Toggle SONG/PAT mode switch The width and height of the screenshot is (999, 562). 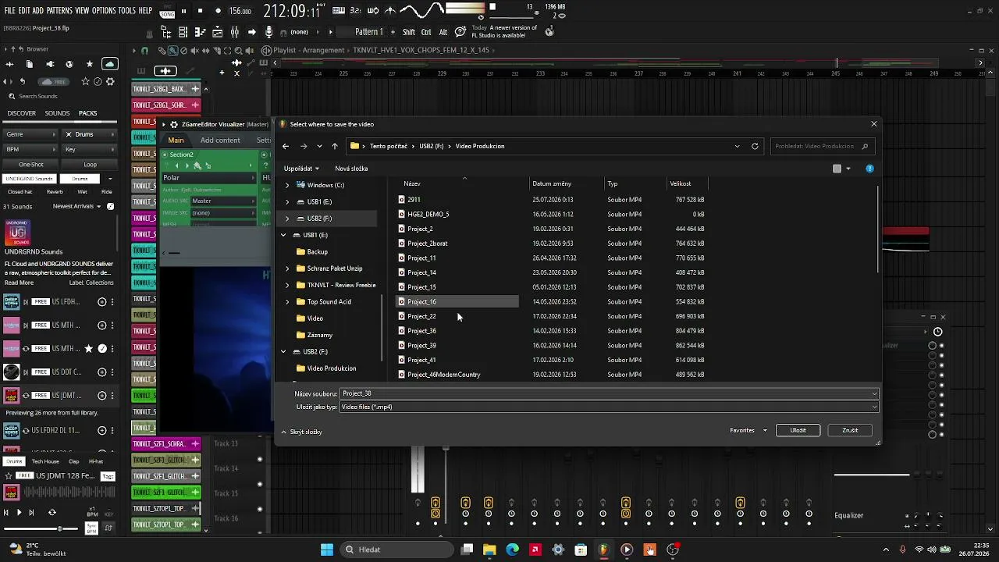pos(167,11)
